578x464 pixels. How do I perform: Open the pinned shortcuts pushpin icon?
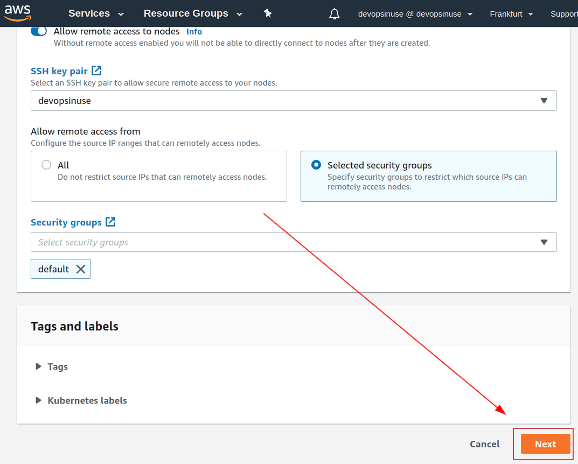pyautogui.click(x=268, y=13)
